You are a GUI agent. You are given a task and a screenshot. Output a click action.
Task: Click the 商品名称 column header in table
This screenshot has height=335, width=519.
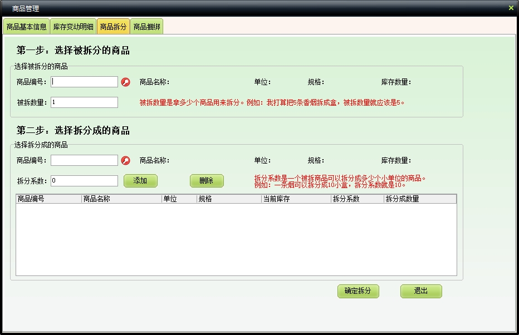click(x=121, y=199)
